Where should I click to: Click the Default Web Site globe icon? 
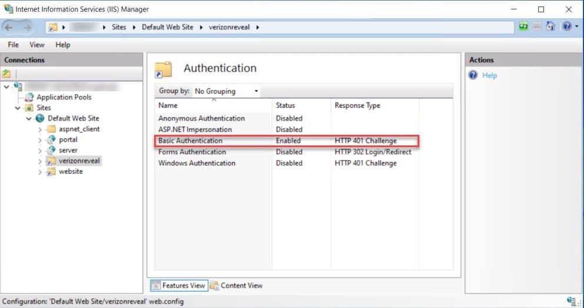[40, 118]
